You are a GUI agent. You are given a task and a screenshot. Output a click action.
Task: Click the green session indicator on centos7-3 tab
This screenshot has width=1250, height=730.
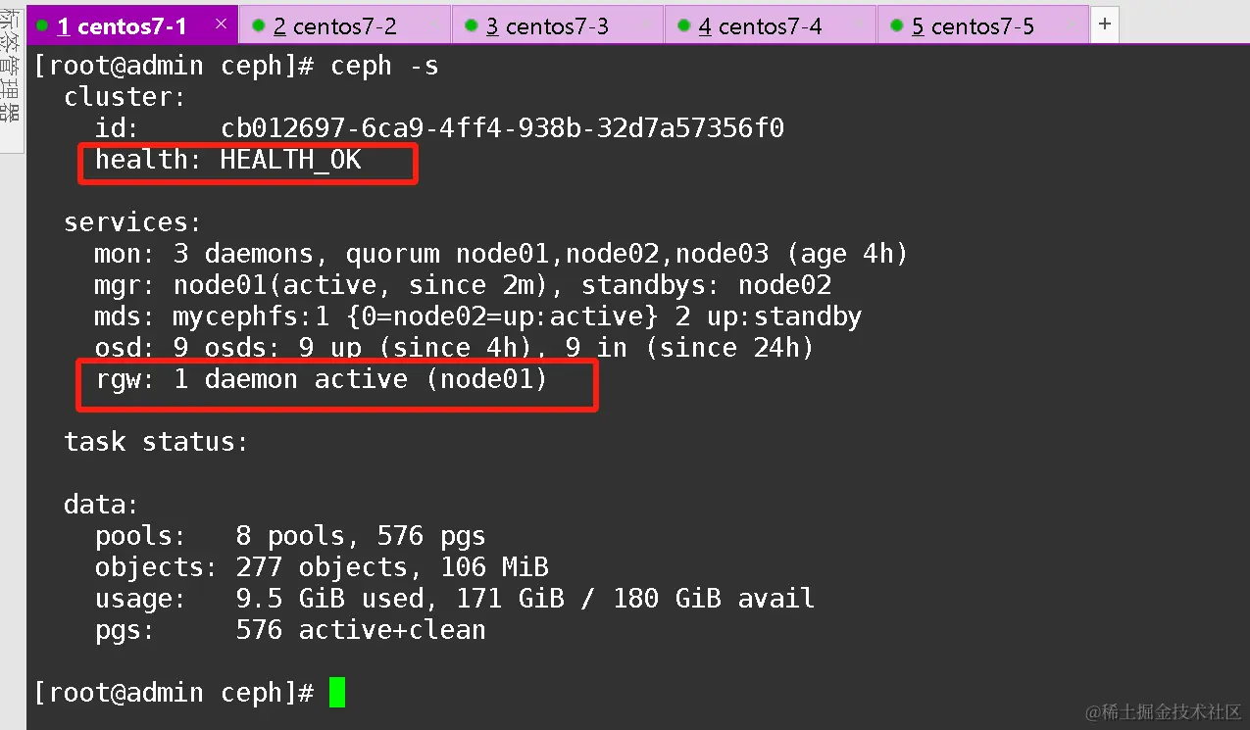[472, 25]
